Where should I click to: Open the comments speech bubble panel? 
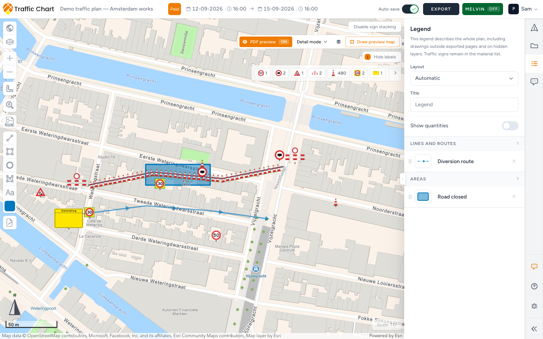534,82
